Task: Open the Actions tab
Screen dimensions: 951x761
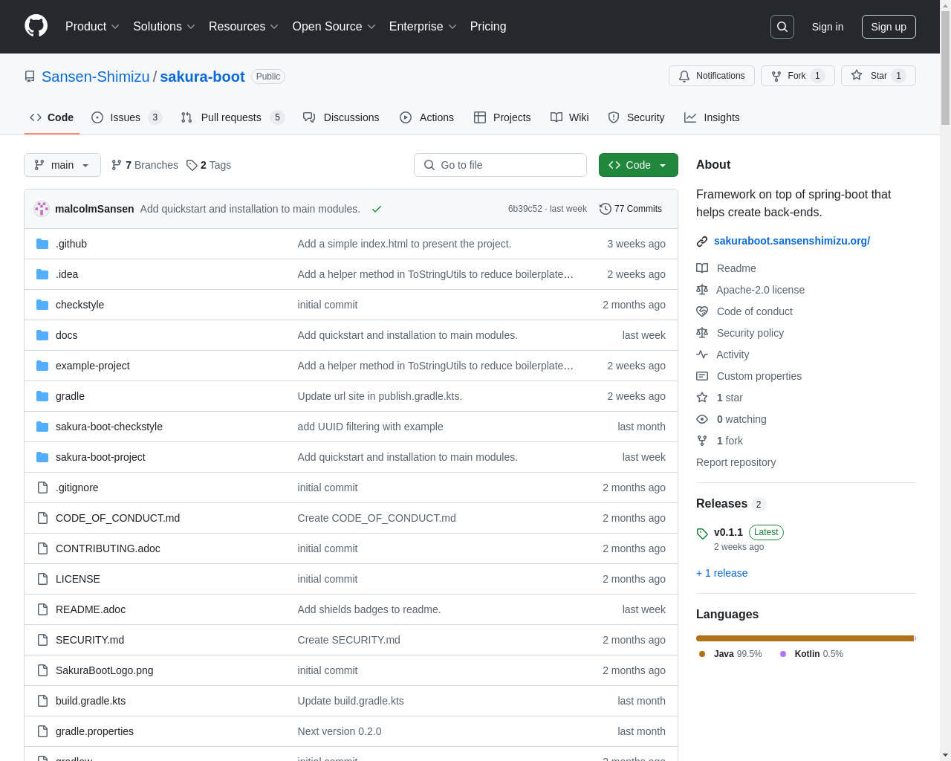Action: pos(426,117)
